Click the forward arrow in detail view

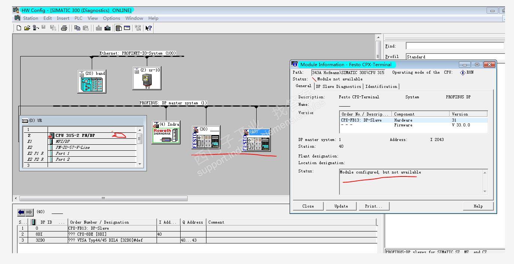pyautogui.click(x=29, y=212)
